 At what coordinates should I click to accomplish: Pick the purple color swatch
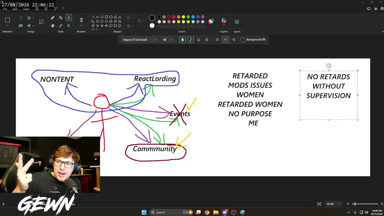202,17
